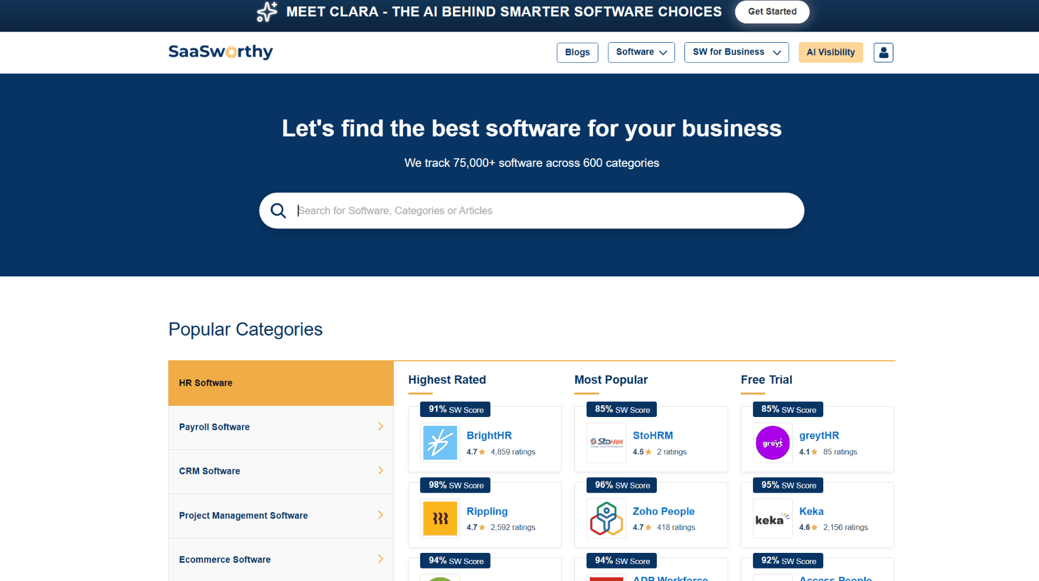The height and width of the screenshot is (581, 1039).
Task: Open Project Management Software chevron
Action: (x=380, y=515)
